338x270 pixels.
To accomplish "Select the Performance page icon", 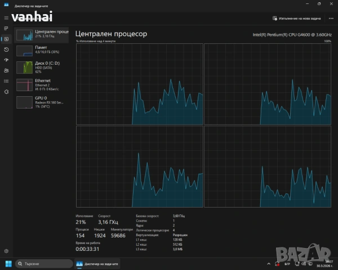I will tap(6, 39).
